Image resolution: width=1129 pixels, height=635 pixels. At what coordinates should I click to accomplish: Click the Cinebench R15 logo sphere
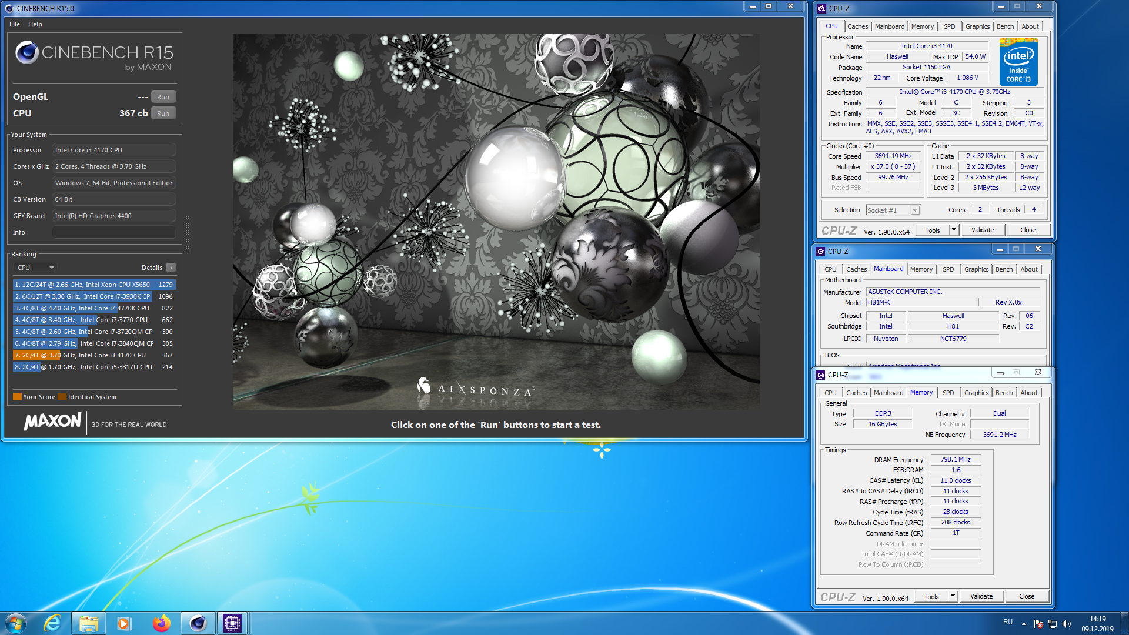(27, 52)
